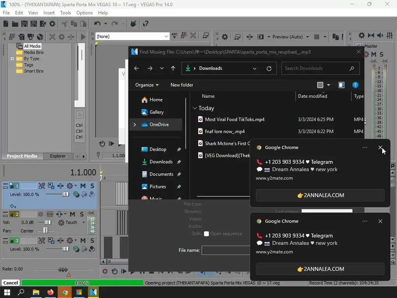
Task: Expand the By Type media bin
Action: 12,59
